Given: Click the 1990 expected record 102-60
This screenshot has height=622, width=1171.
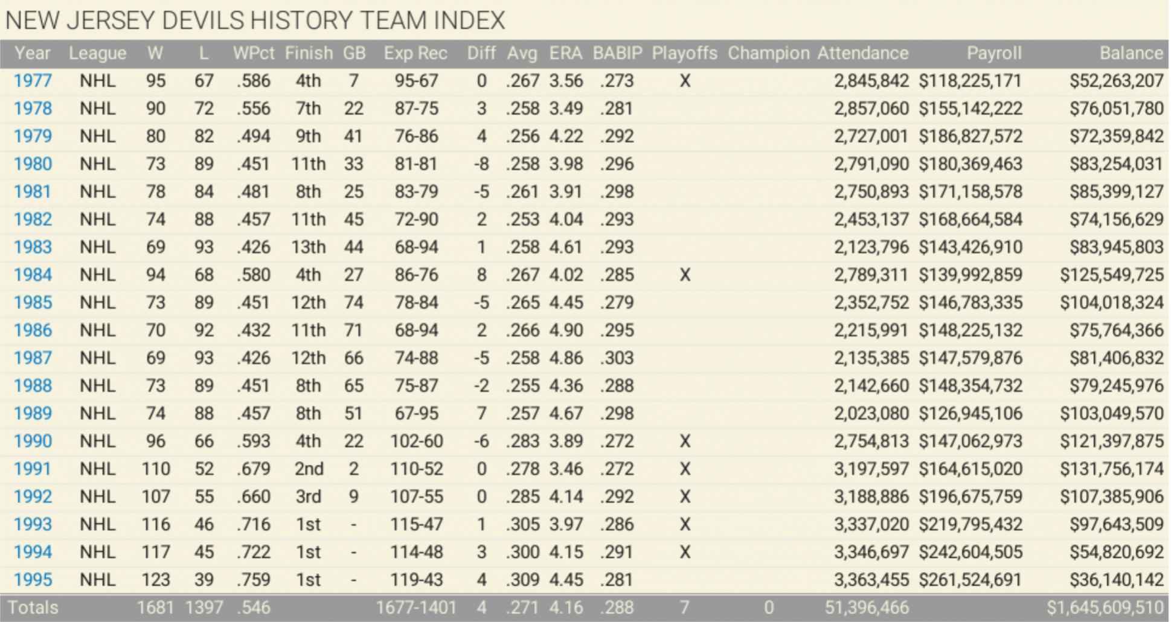Looking at the screenshot, I should point(416,442).
